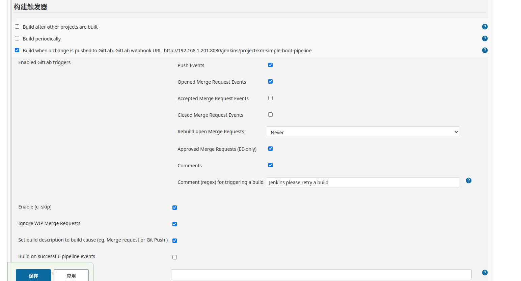Screen dimensions: 521x281
Task: Uncheck Ignore WIP Merge Requests
Action: click(x=174, y=224)
